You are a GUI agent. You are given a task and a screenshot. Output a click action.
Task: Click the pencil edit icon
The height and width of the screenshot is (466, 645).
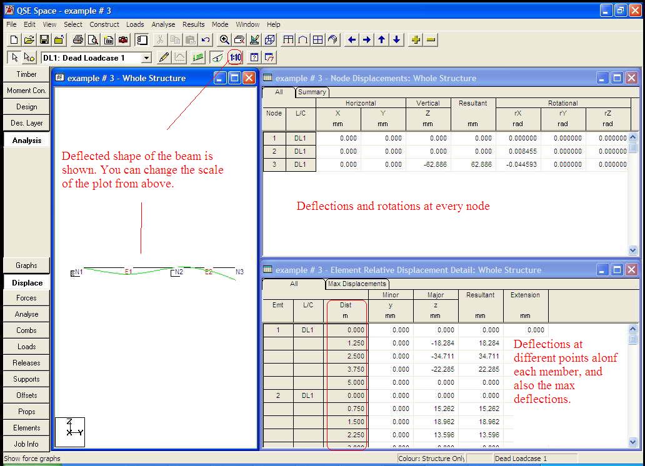(164, 57)
